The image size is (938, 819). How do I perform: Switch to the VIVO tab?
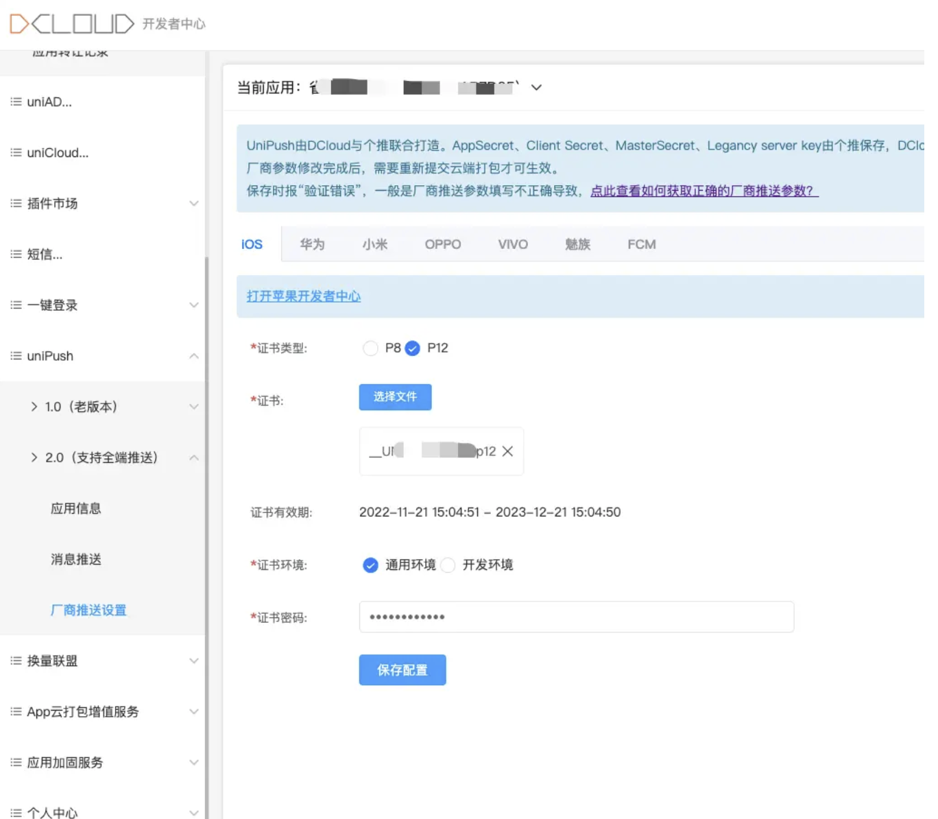(513, 244)
